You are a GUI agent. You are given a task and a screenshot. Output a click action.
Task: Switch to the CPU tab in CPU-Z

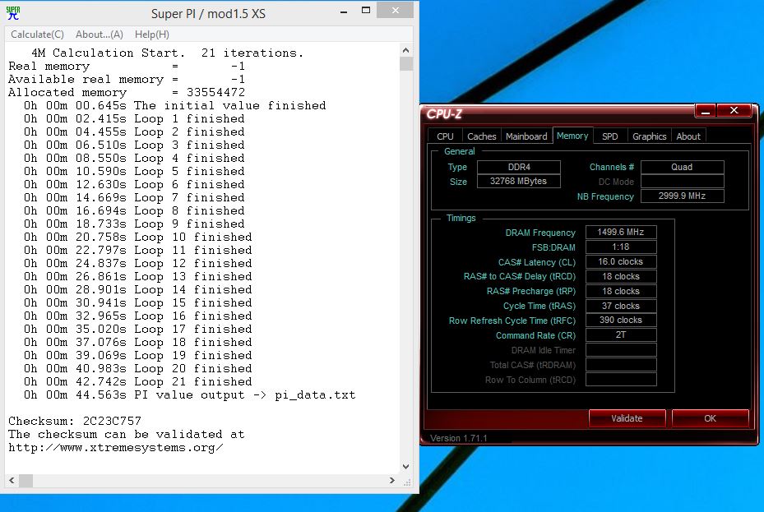(x=445, y=136)
